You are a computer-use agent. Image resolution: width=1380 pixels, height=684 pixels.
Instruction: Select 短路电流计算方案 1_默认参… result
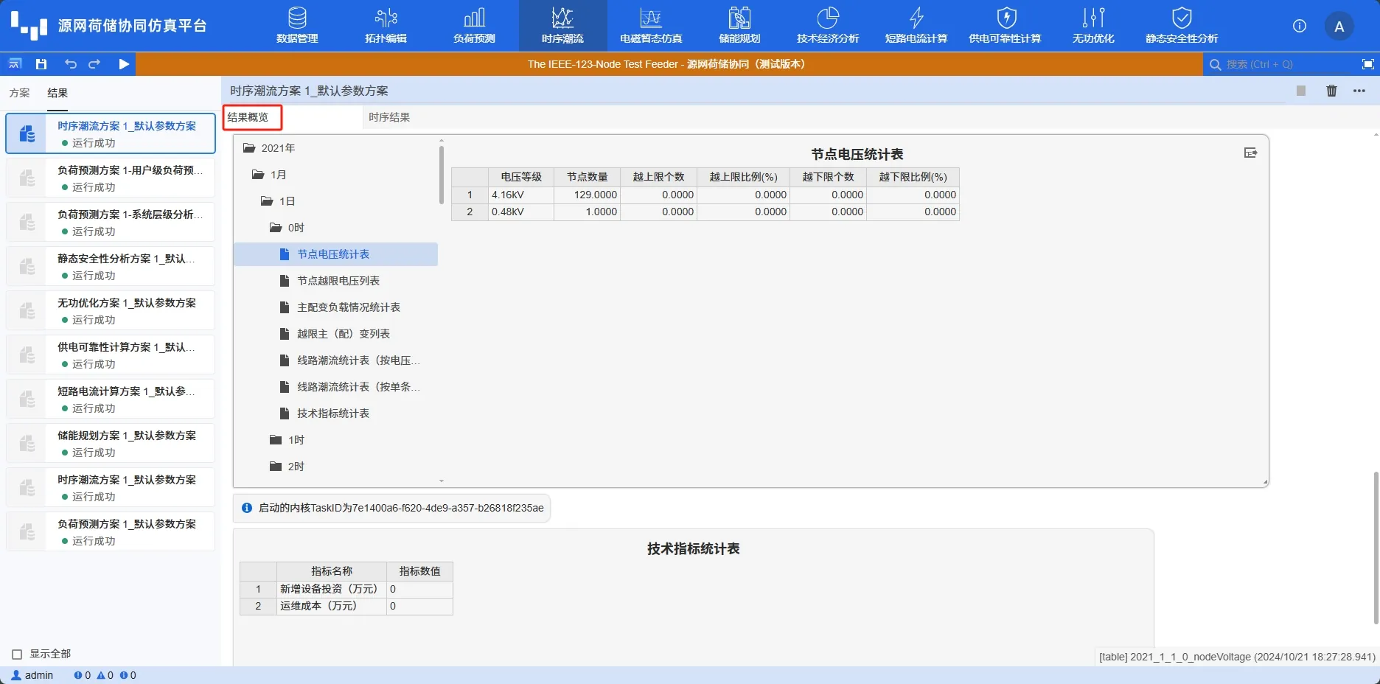coord(111,399)
